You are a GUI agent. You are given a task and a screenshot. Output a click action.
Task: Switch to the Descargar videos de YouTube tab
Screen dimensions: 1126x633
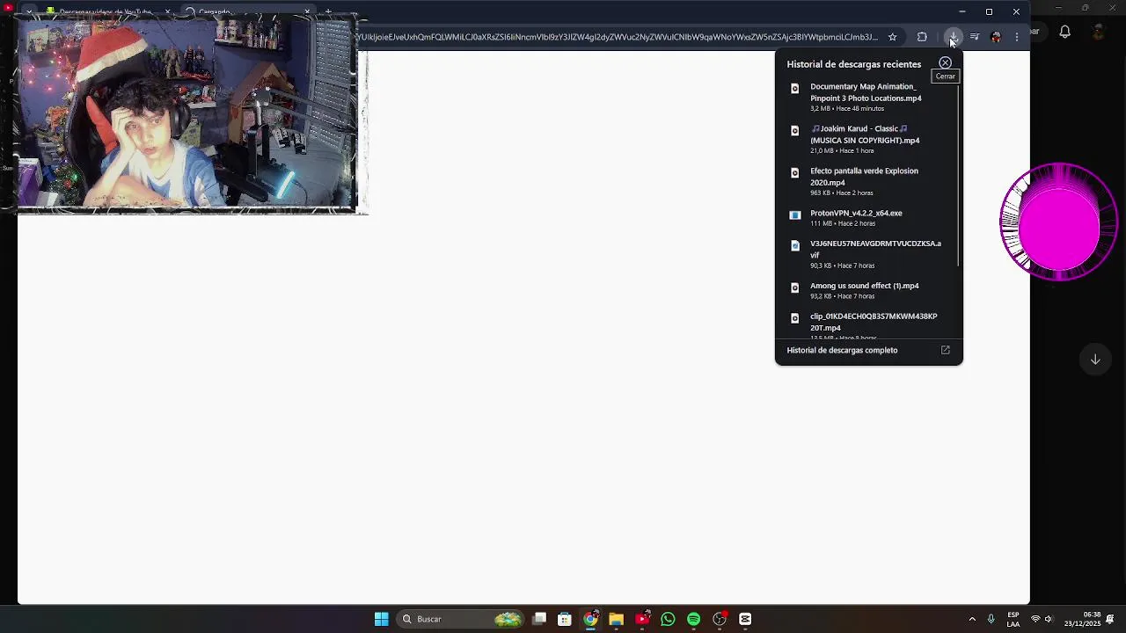click(x=104, y=11)
